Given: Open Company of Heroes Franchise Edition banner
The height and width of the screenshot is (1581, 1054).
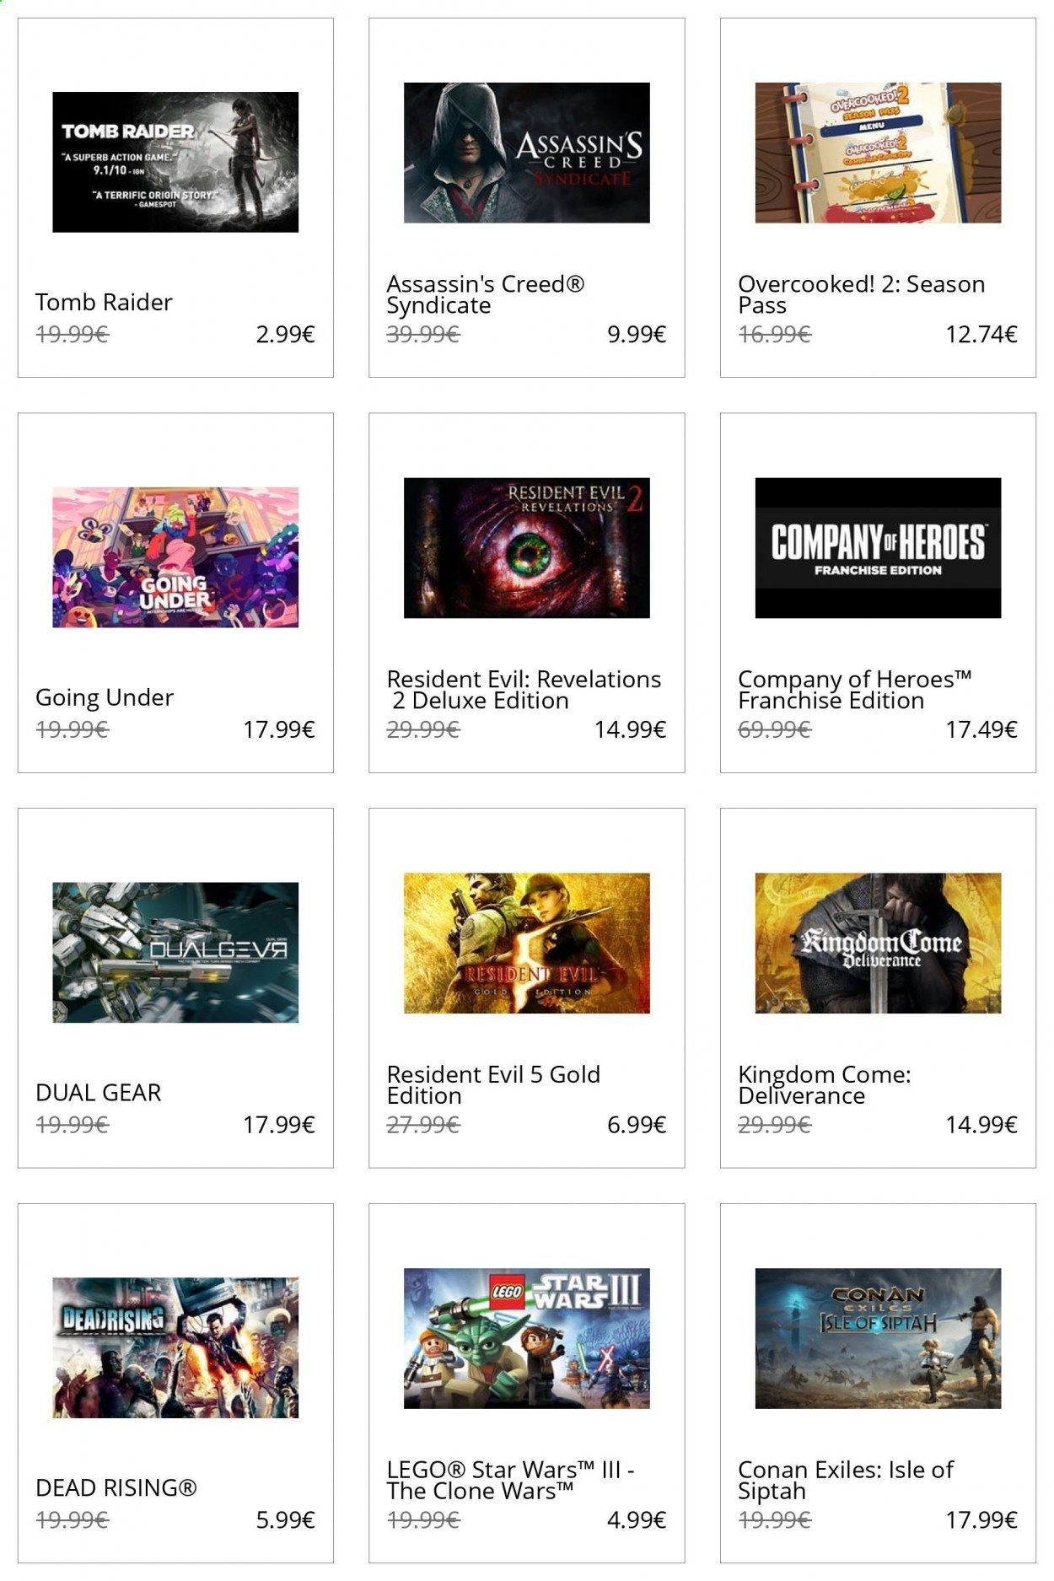Looking at the screenshot, I should (x=878, y=548).
